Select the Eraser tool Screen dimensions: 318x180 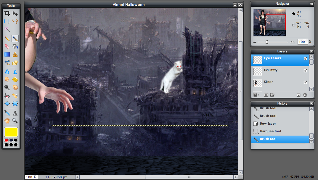pos(7,46)
